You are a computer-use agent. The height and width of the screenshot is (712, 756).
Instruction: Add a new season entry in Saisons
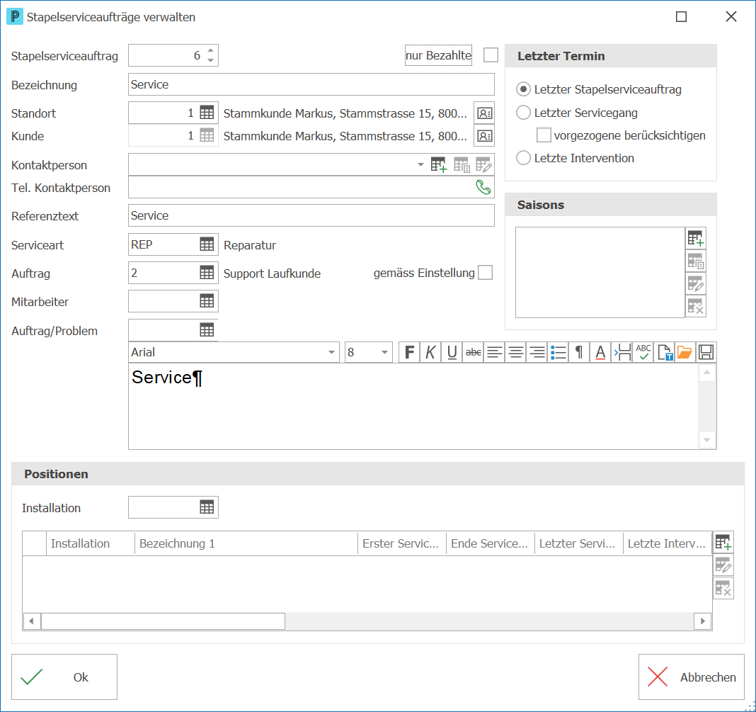coord(696,238)
